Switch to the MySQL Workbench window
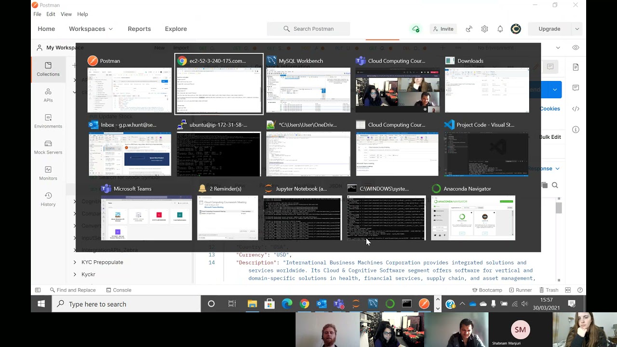Image resolution: width=617 pixels, height=347 pixels. 308,90
